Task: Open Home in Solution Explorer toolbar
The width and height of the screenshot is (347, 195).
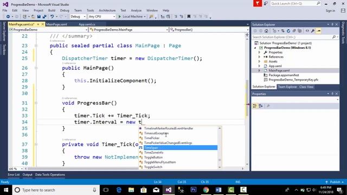Action: [266, 31]
